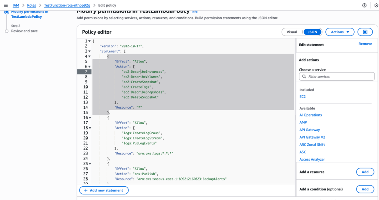The image size is (379, 200).
Task: Collapse the Action array at line 6
Action: click(x=90, y=67)
